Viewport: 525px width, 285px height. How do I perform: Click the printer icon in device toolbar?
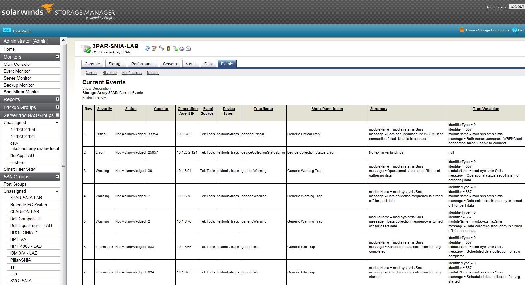coord(182,49)
